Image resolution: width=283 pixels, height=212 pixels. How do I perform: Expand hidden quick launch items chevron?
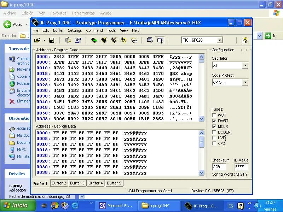91,202
